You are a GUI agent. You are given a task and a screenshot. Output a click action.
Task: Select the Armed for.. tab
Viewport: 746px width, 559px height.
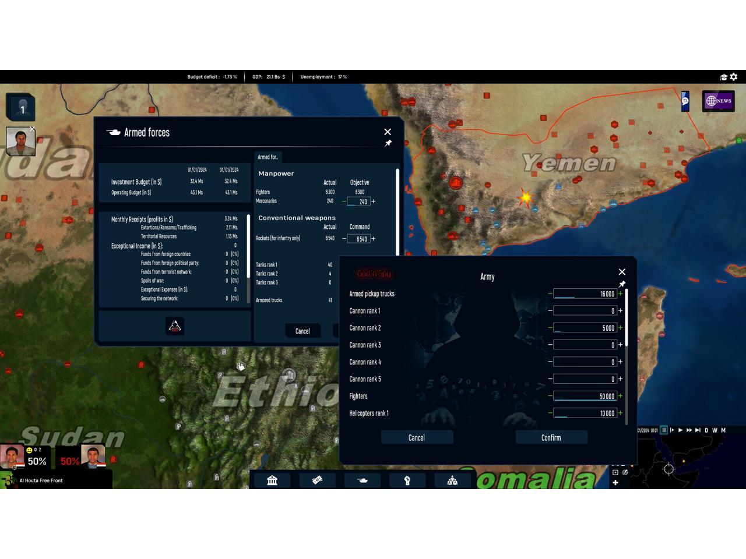[x=268, y=157]
